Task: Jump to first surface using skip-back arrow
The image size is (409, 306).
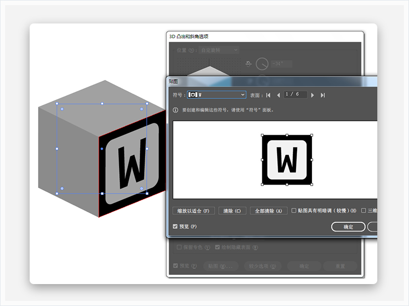Action: pyautogui.click(x=268, y=95)
